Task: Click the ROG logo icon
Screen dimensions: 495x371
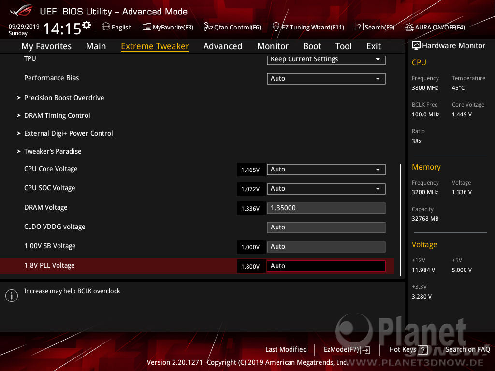Action: [21, 11]
